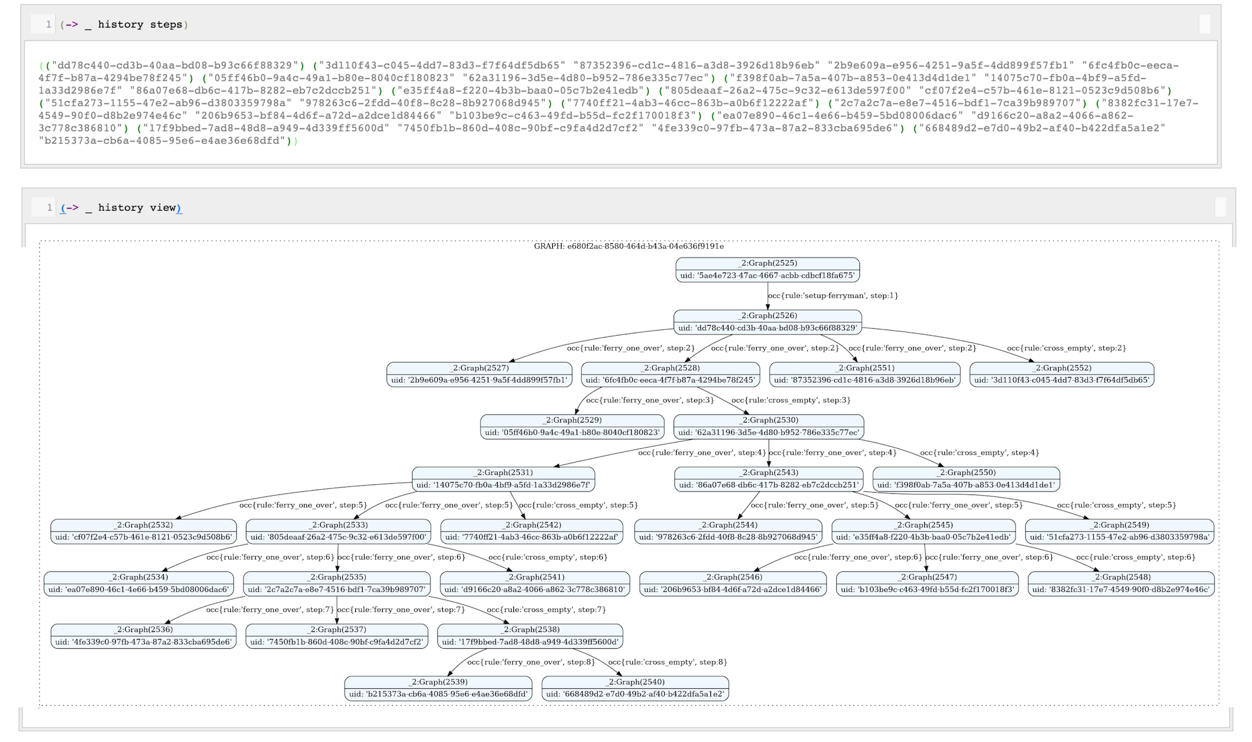Viewport: 1252px width, 742px height.
Task: Click node Graph(2539) uid b215373a
Action: click(x=438, y=688)
